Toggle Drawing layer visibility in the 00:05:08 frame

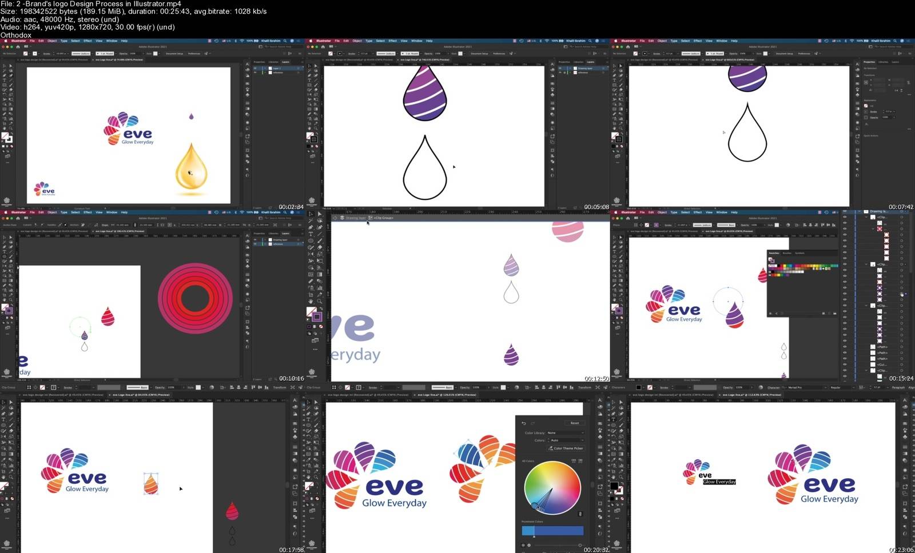point(560,68)
